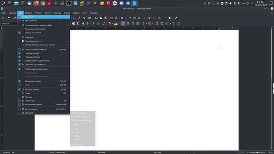Screen dimensions: 274x154
Task: Click the Insert Table toolbar icon
Action: 89,18
